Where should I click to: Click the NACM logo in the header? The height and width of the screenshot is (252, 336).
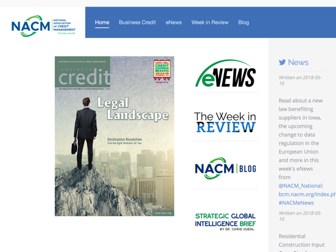pyautogui.click(x=43, y=26)
